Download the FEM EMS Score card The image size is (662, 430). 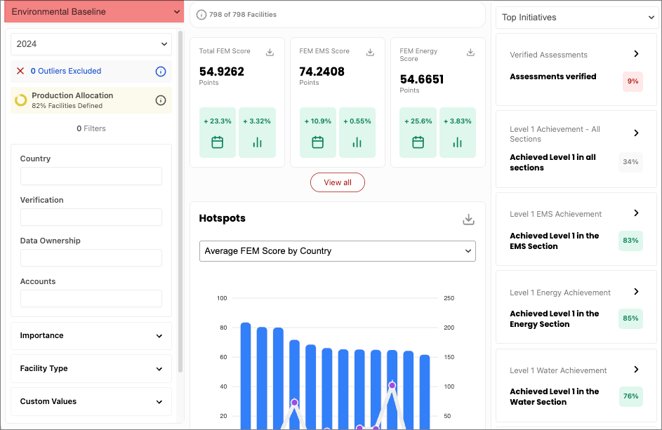[x=370, y=53]
